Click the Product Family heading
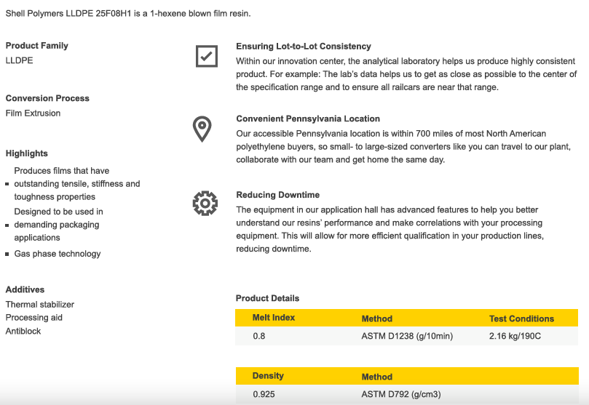The width and height of the screenshot is (589, 405). click(37, 46)
